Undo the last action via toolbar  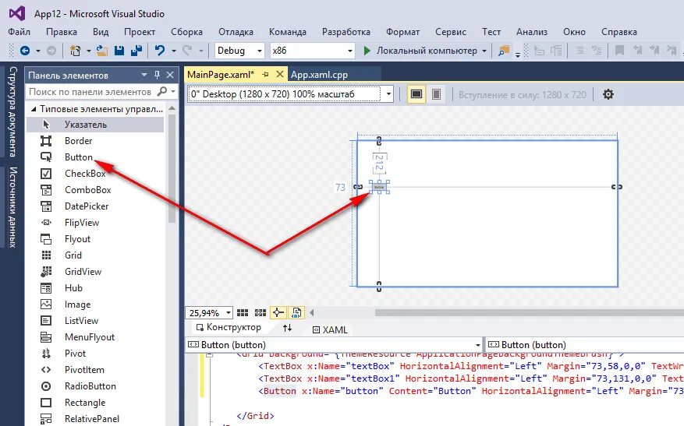tap(160, 51)
